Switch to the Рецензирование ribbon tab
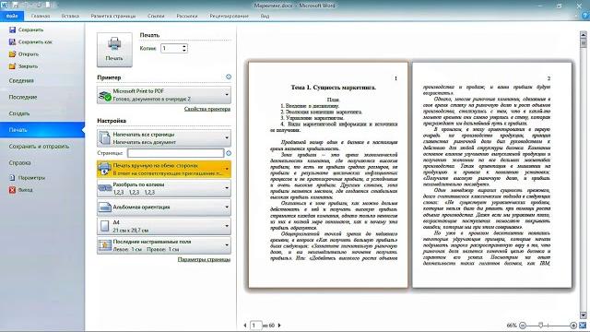590x332 pixels. click(x=230, y=16)
